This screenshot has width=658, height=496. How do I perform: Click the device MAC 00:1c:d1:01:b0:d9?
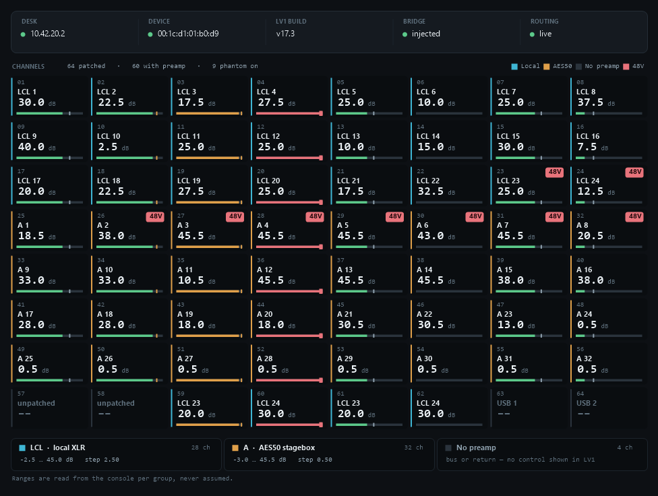(x=188, y=34)
